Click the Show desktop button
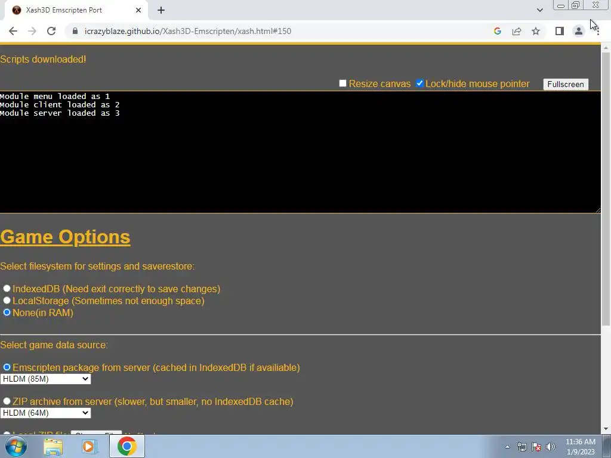The image size is (611, 458). [607, 446]
